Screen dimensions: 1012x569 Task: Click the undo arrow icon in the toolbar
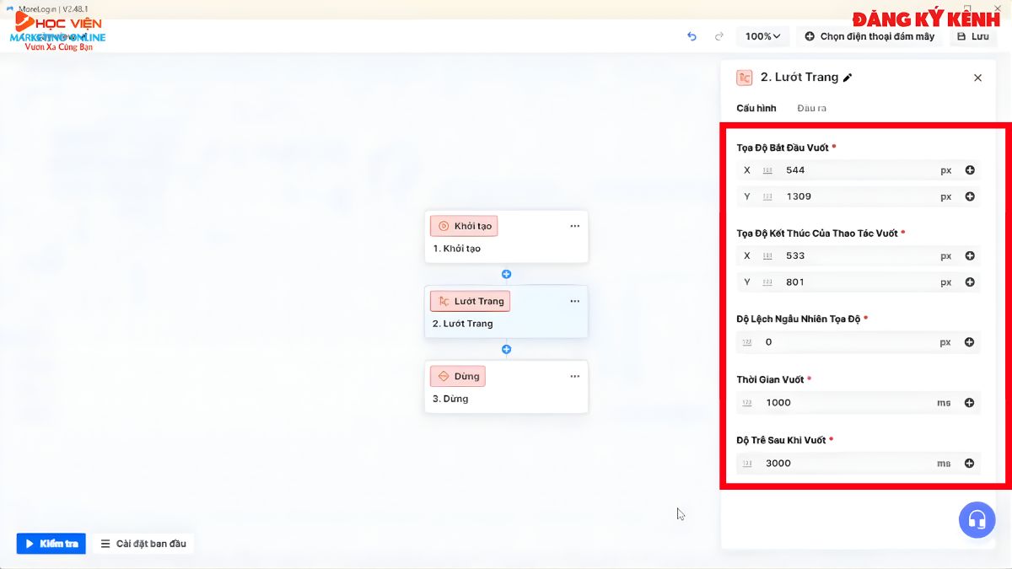(692, 36)
